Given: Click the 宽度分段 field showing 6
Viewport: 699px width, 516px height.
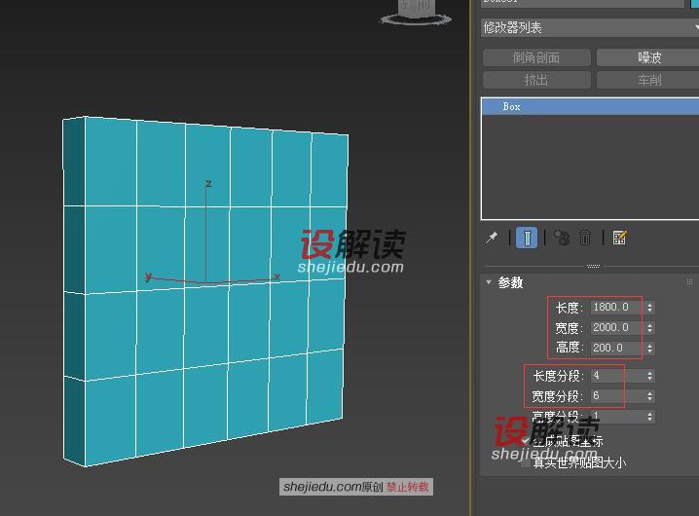Looking at the screenshot, I should (617, 395).
